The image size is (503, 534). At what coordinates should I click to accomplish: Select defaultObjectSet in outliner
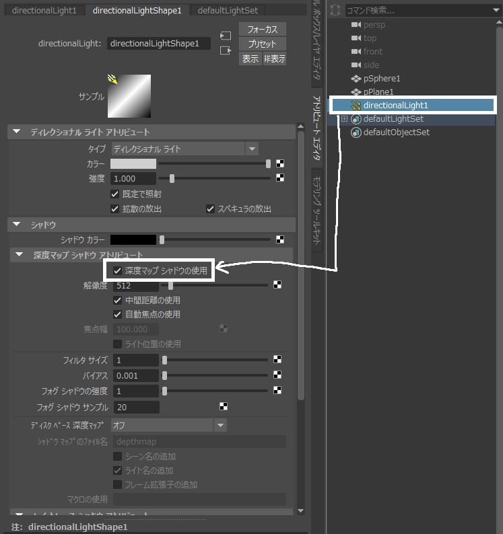(x=396, y=132)
